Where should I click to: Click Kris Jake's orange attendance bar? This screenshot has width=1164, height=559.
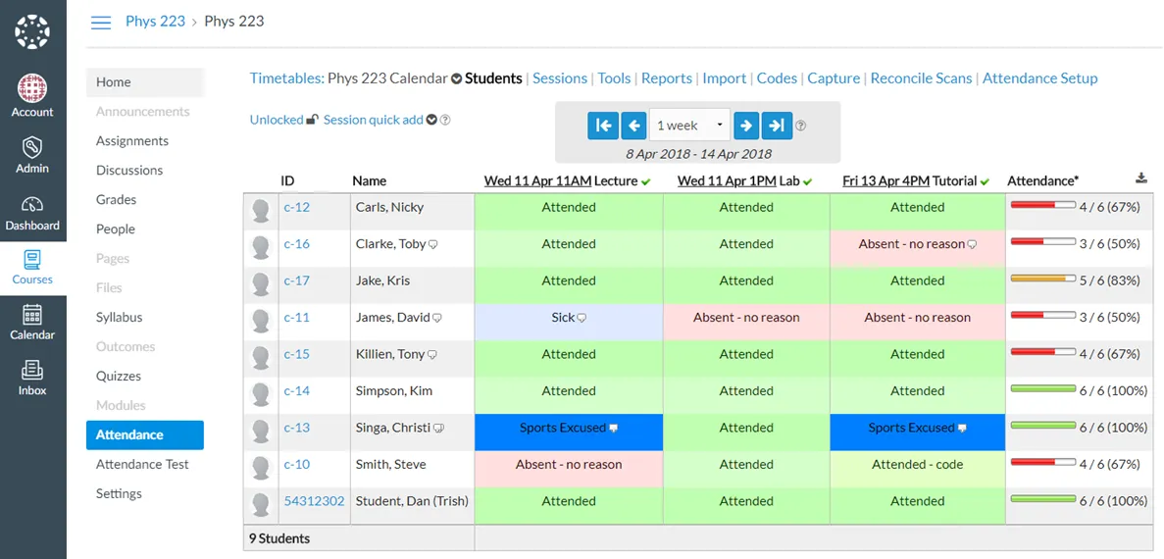click(x=1043, y=279)
